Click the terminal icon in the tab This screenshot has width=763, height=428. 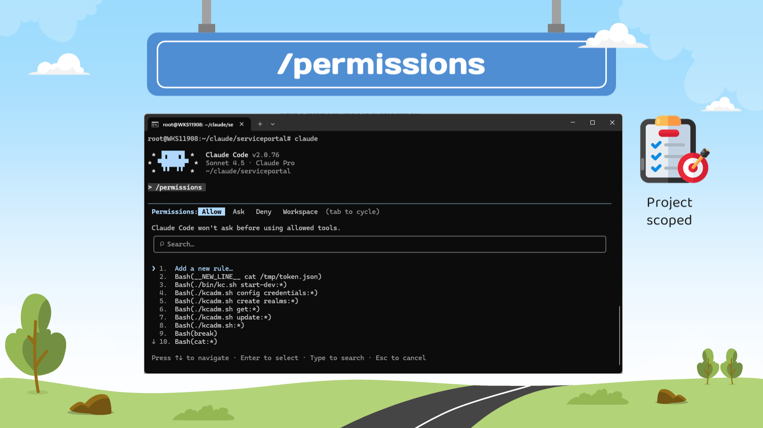pyautogui.click(x=155, y=124)
